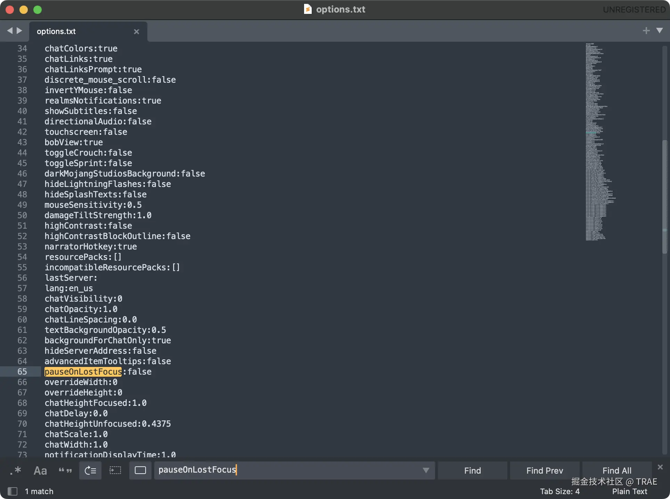
Task: Click the line invertYMouse:false
Action: pos(88,90)
